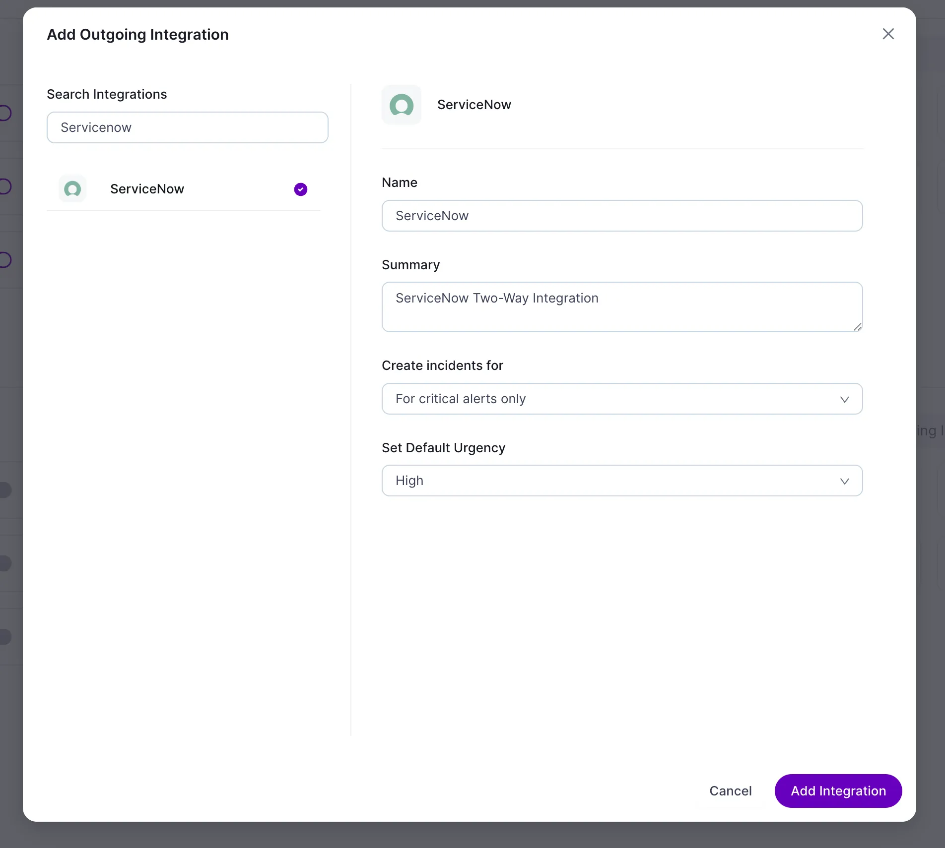Click the Add Integration button
945x848 pixels.
coord(838,791)
